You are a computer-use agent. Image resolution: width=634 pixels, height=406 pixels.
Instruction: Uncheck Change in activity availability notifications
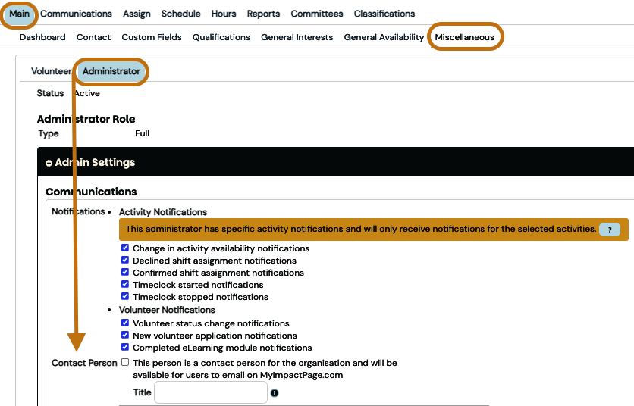pos(125,248)
